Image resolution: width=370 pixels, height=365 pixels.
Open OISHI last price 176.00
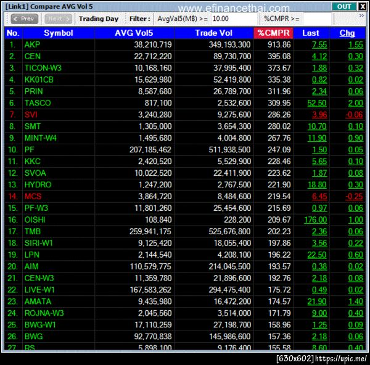[x=316, y=219]
